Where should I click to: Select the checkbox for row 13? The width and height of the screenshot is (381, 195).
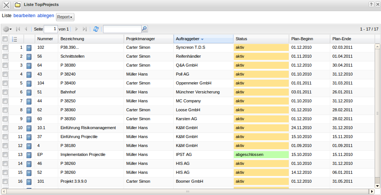tap(5, 155)
